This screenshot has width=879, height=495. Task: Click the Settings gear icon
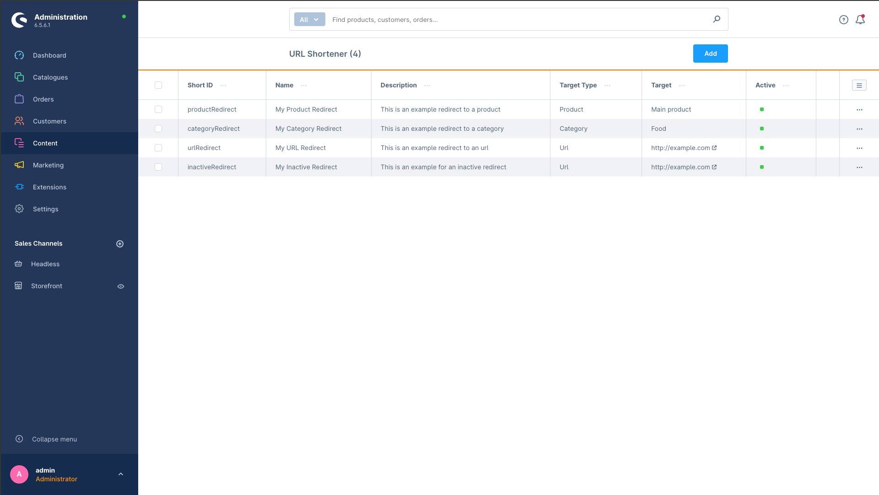pyautogui.click(x=19, y=209)
